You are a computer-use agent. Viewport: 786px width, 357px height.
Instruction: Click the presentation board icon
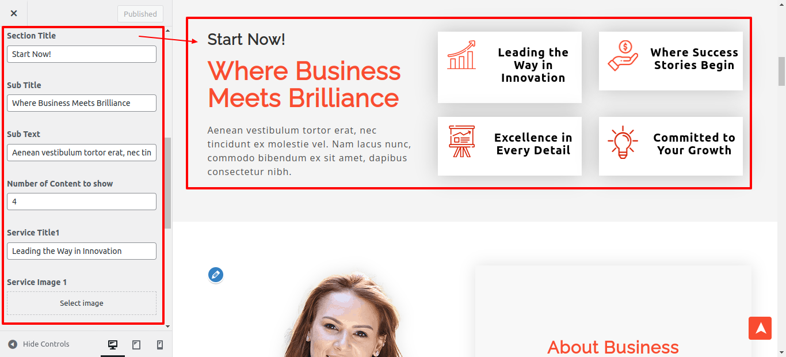click(461, 141)
